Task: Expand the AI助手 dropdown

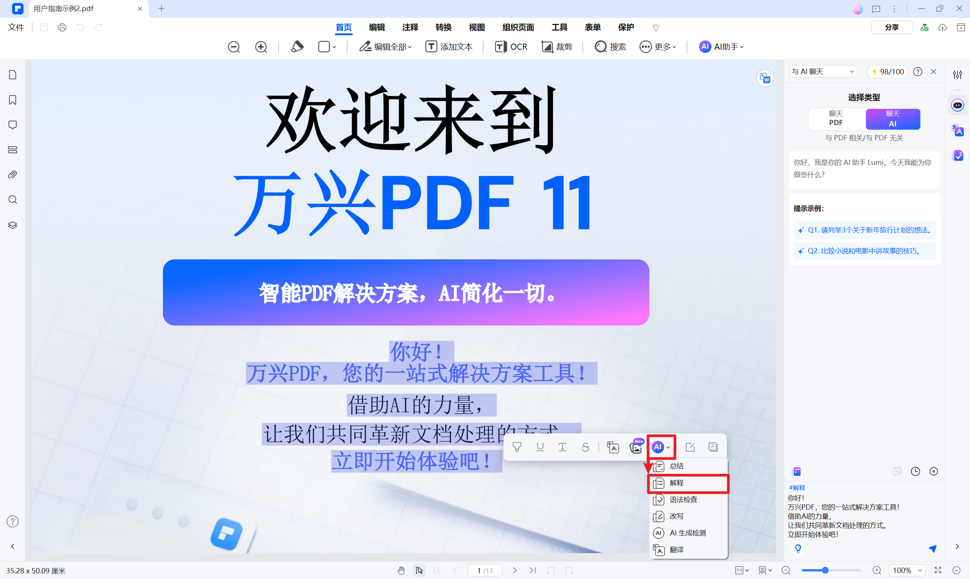Action: point(721,47)
